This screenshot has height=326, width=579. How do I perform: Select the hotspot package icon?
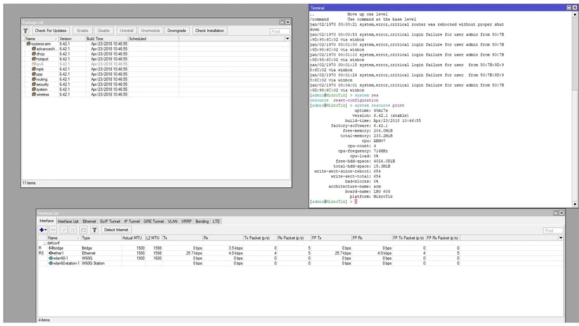[x=34, y=59]
